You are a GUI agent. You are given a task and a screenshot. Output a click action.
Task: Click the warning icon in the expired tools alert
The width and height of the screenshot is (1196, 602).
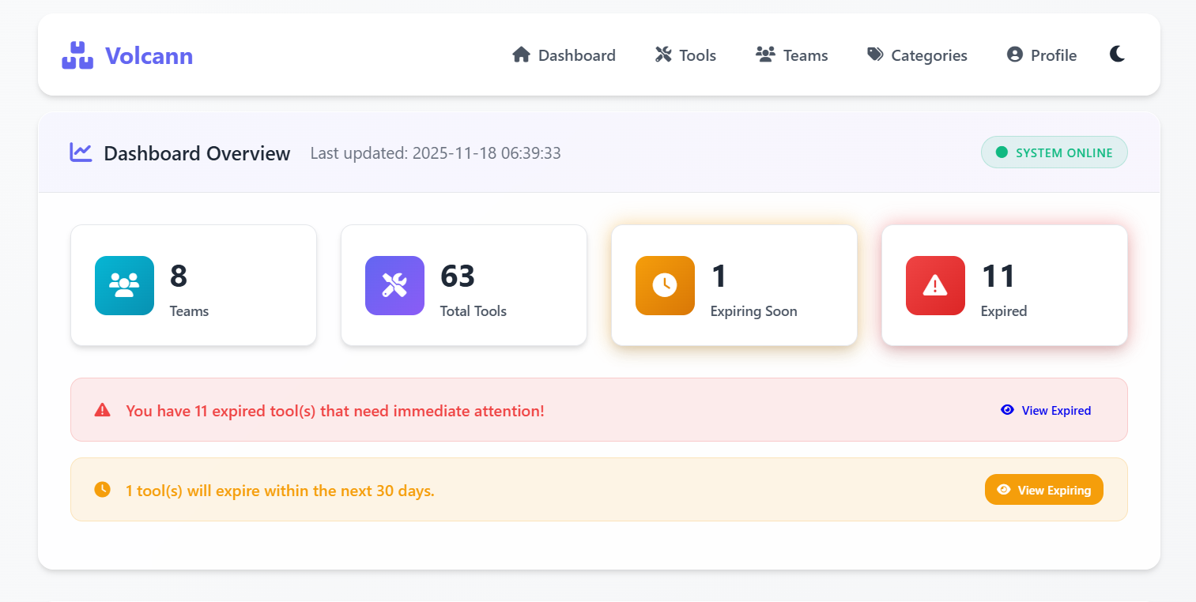[x=101, y=409]
